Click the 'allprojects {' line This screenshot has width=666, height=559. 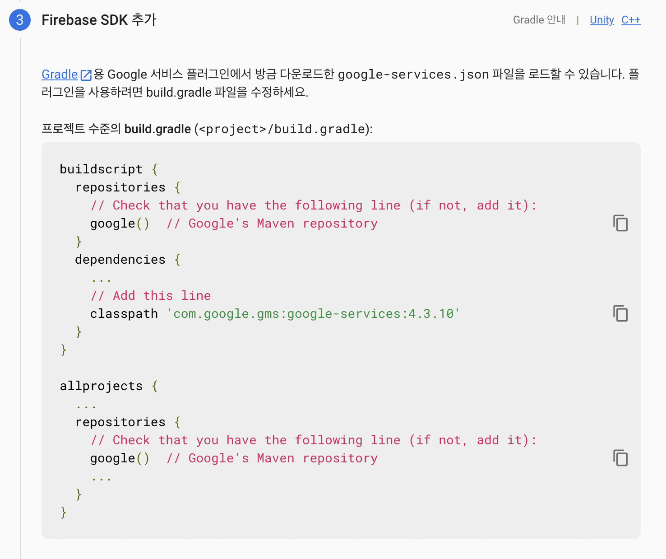pyautogui.click(x=109, y=386)
